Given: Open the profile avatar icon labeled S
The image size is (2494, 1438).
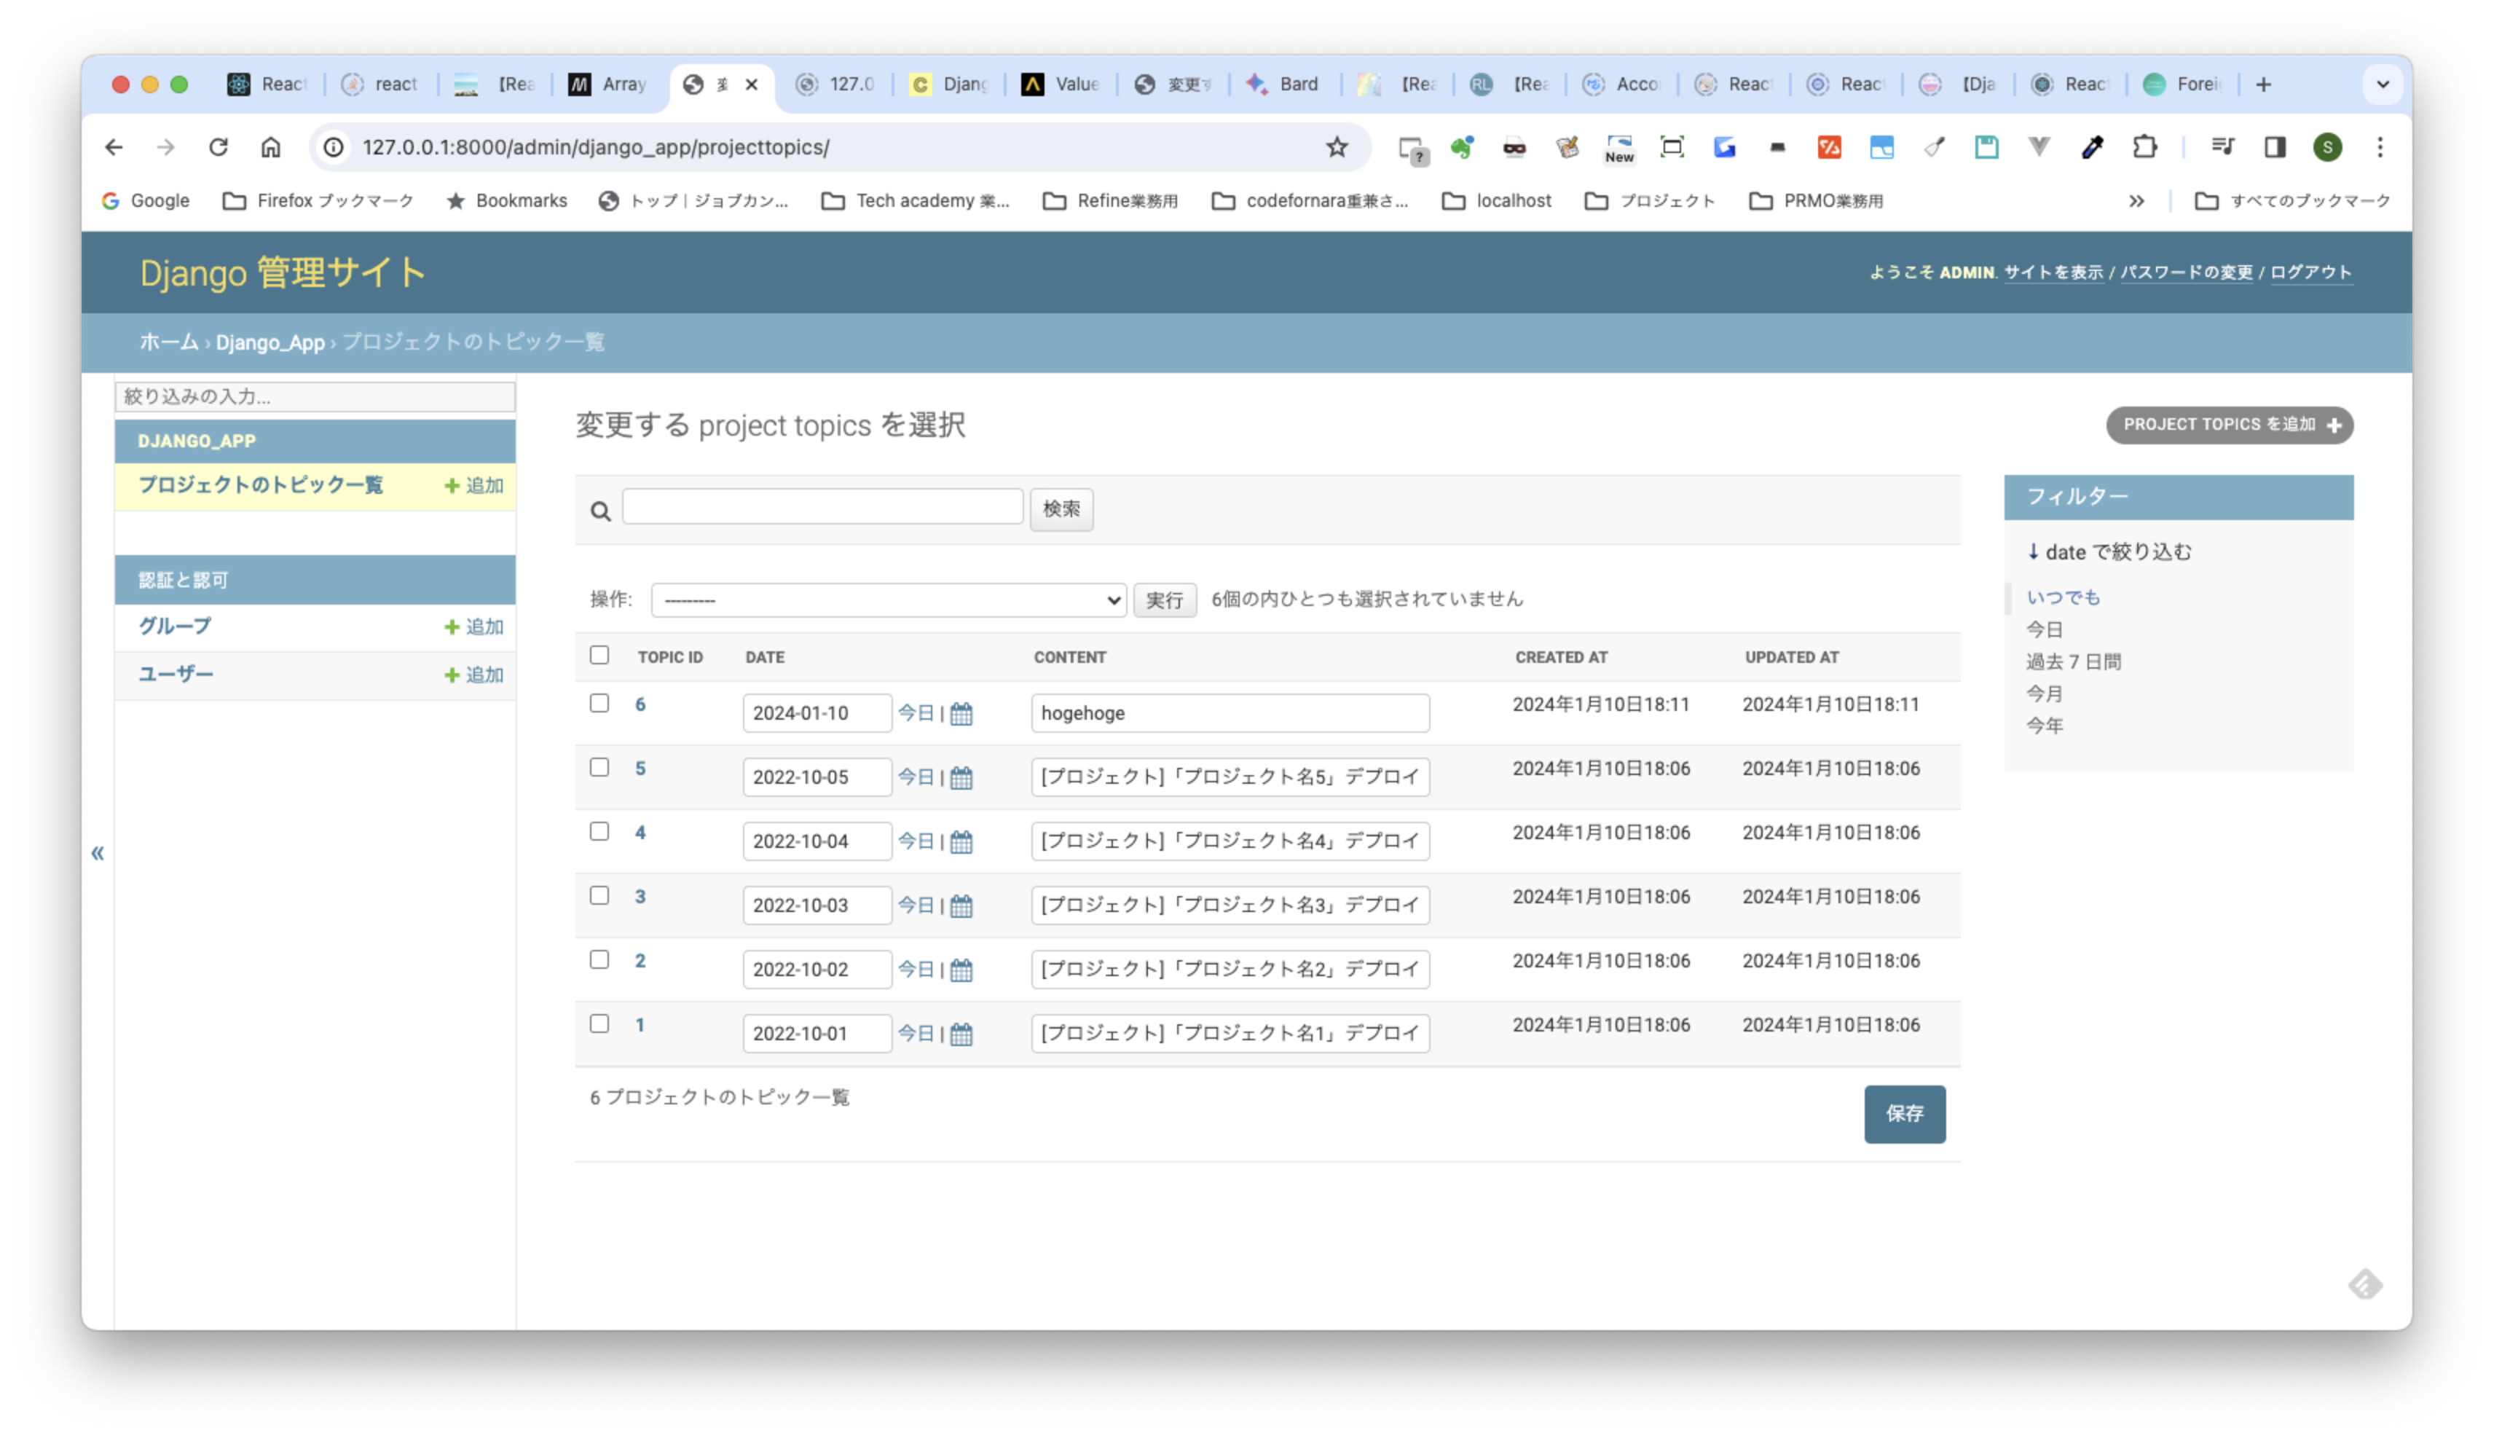Looking at the screenshot, I should pos(2329,146).
